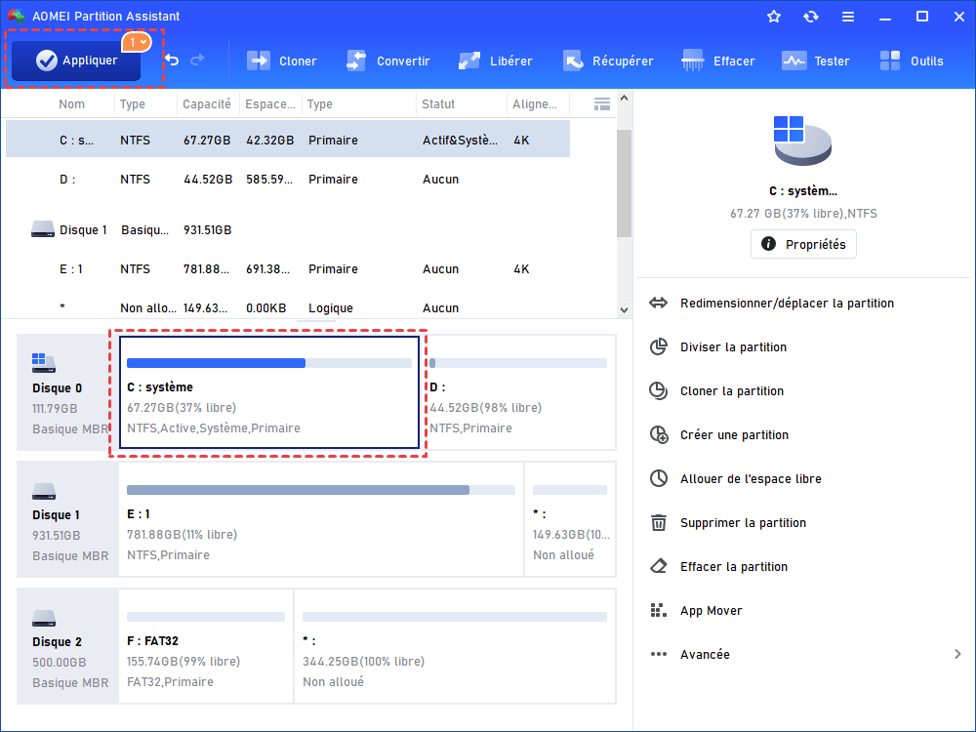Click the Appliquer button

pyautogui.click(x=76, y=61)
